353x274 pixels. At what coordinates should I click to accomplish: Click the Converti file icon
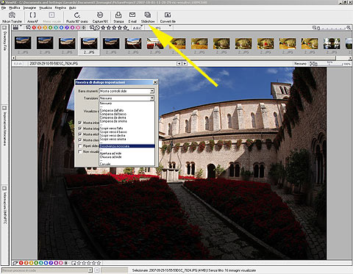168,18
